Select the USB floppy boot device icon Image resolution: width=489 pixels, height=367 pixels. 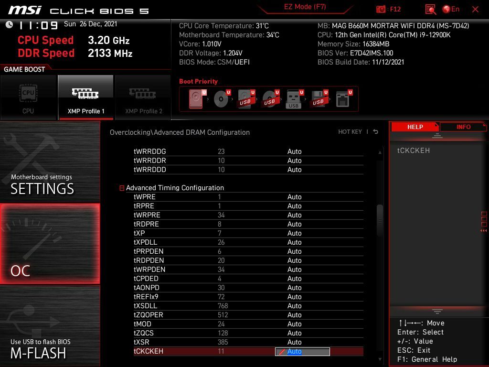click(318, 99)
